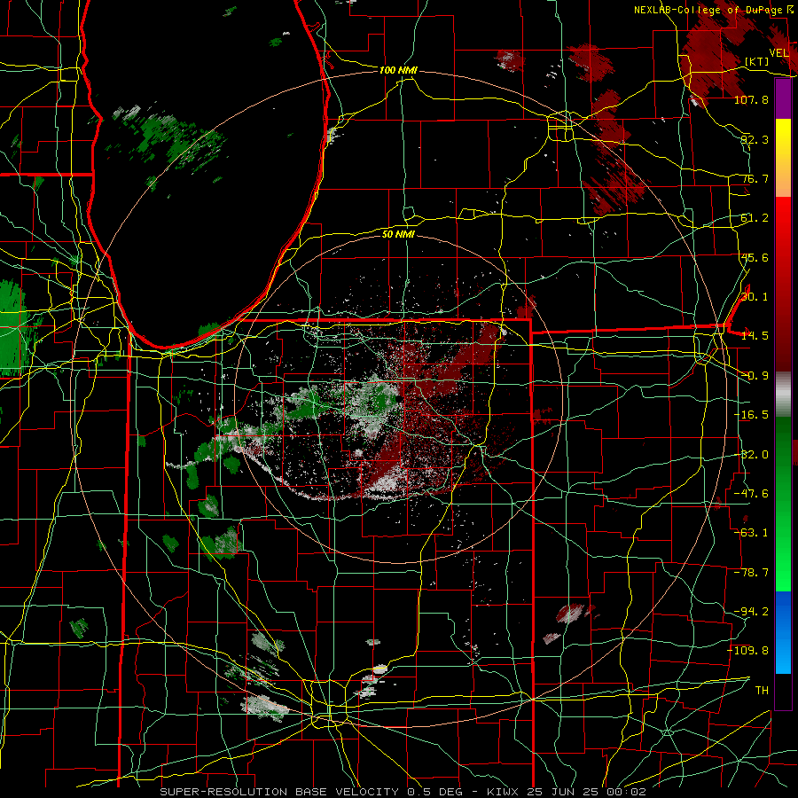The width and height of the screenshot is (798, 798).
Task: Click the 107.8 value on velocity scale
Action: 751,99
